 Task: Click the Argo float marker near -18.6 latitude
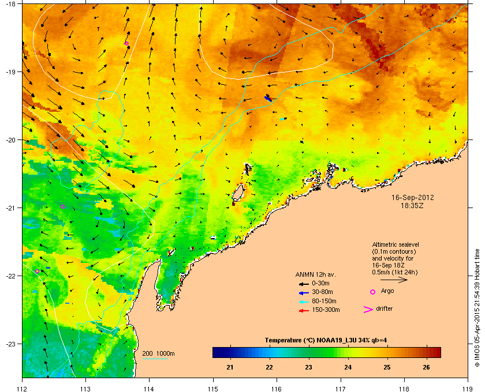pos(126,44)
